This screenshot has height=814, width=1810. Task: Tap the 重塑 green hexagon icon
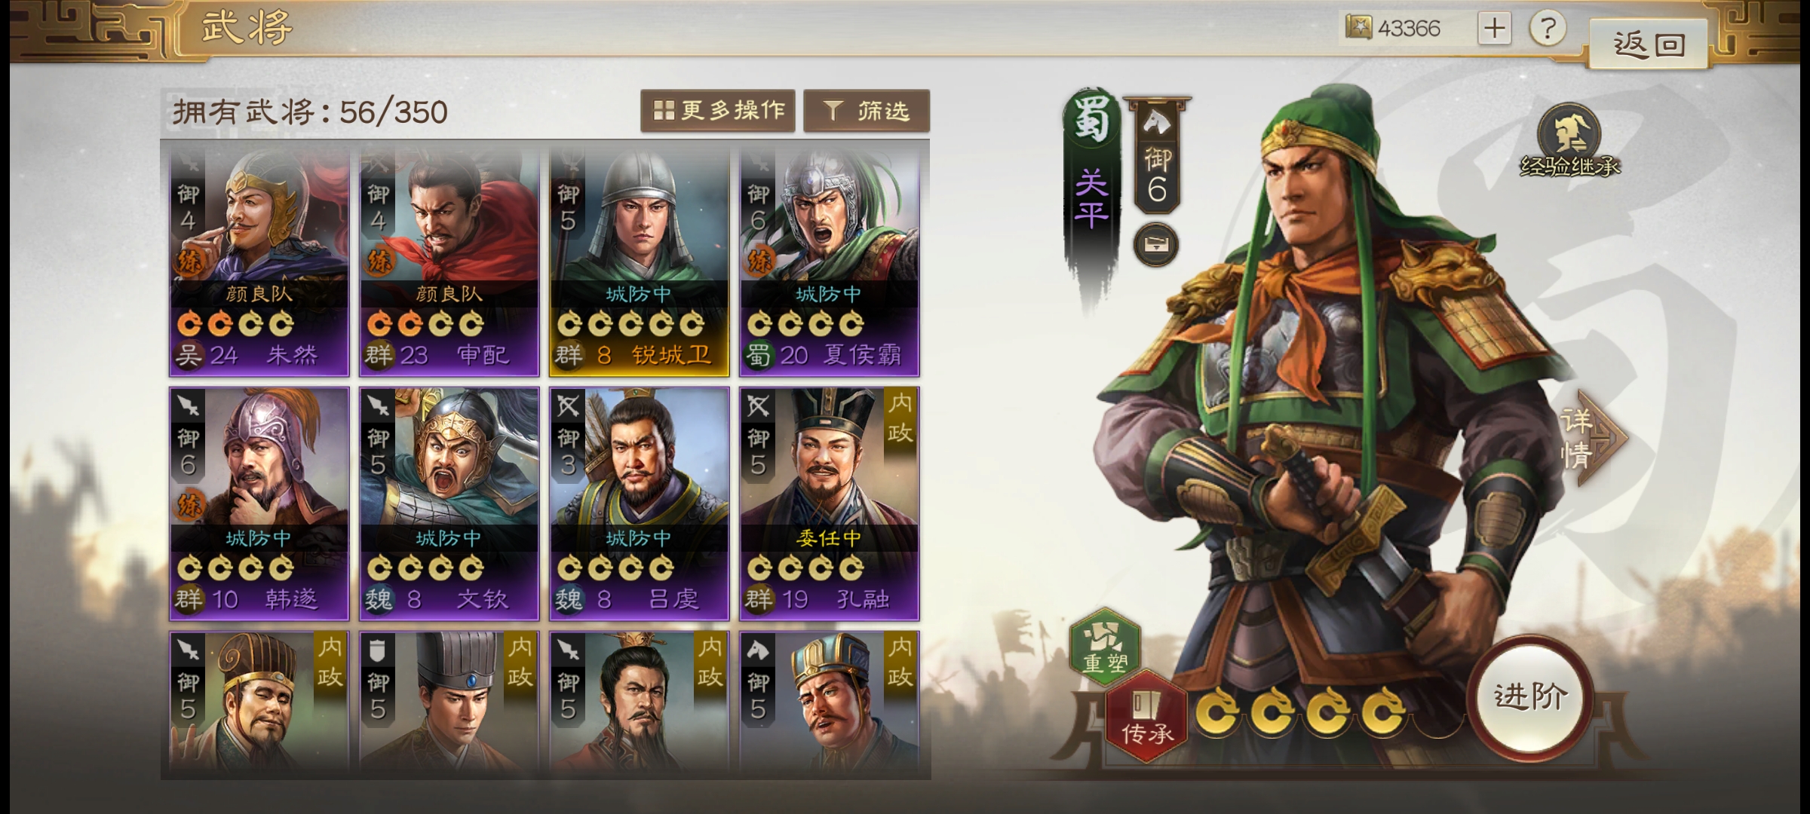(1105, 646)
